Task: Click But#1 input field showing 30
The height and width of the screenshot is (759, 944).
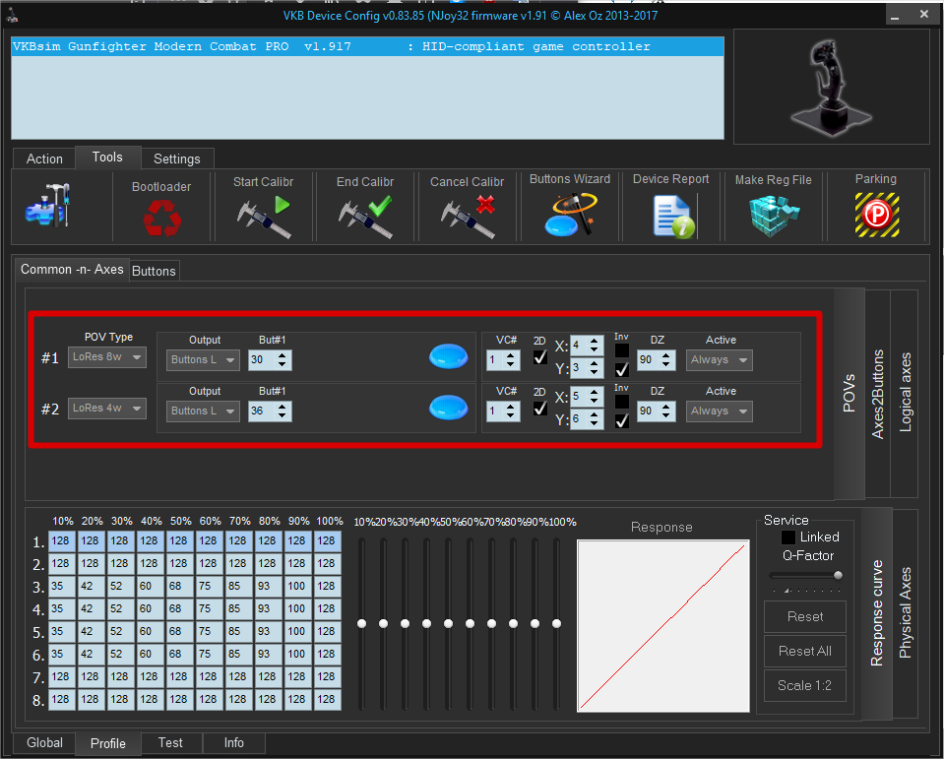Action: tap(263, 360)
